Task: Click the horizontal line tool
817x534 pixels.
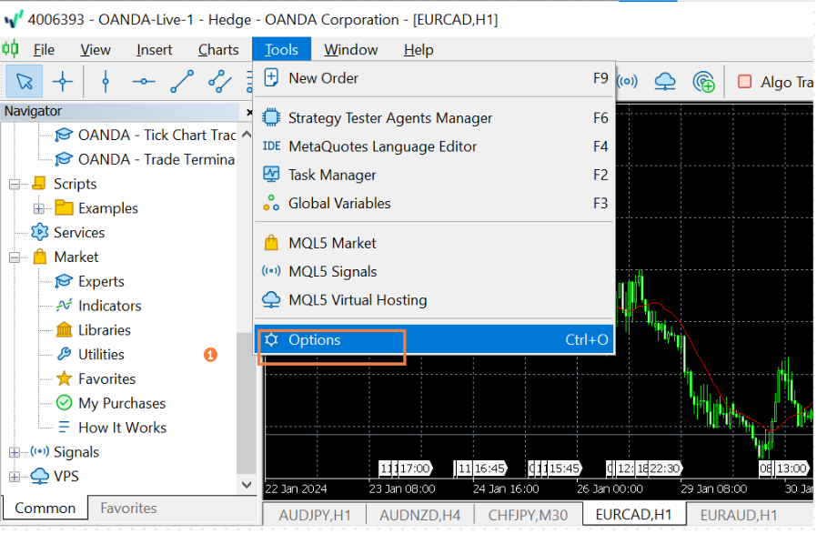Action: [143, 81]
